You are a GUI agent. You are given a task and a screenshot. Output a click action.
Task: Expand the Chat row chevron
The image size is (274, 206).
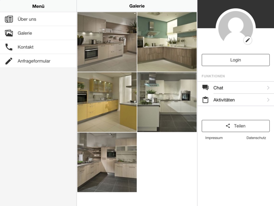(268, 88)
